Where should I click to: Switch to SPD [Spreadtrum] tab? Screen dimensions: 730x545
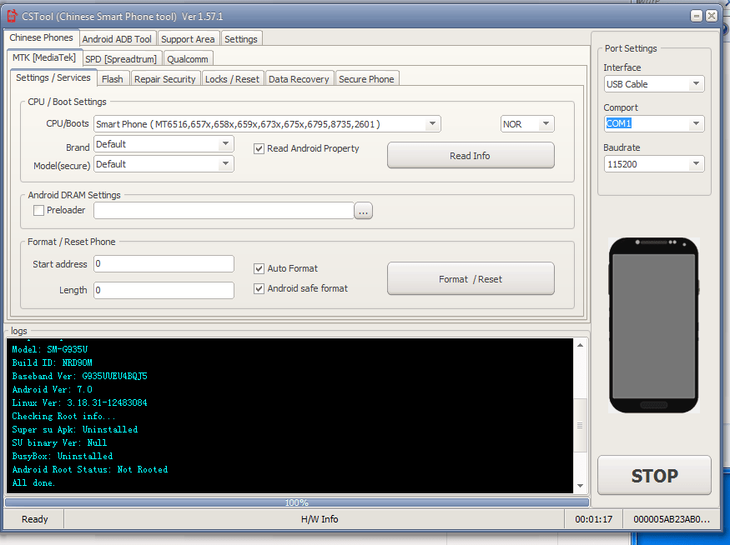(x=121, y=59)
